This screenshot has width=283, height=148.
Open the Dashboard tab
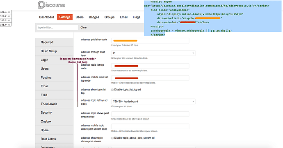click(x=47, y=17)
